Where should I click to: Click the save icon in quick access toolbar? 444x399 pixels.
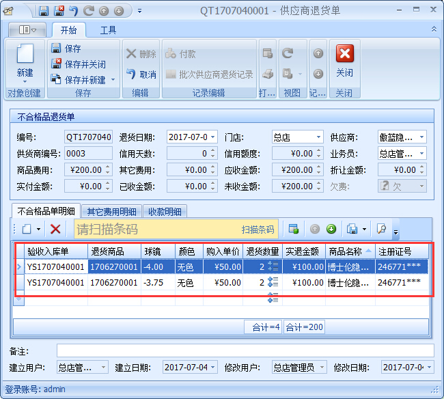pos(43,11)
